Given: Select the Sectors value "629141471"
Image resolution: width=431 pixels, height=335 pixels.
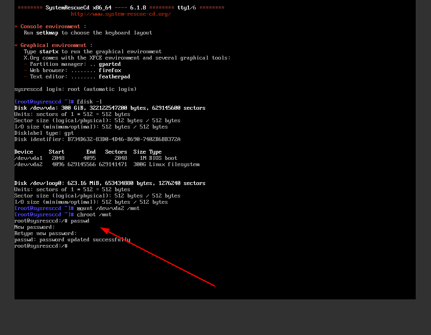Looking at the screenshot, I should tap(113, 165).
